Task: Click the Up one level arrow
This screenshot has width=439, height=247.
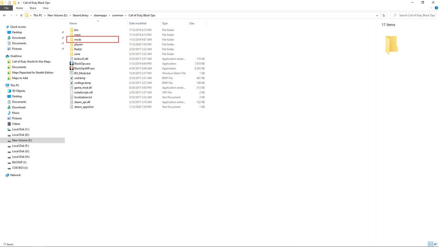Action: coord(21,15)
